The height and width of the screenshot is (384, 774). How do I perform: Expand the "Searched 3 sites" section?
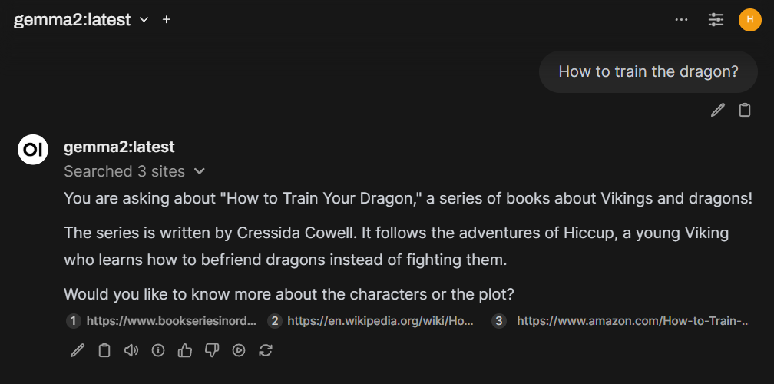coord(134,170)
